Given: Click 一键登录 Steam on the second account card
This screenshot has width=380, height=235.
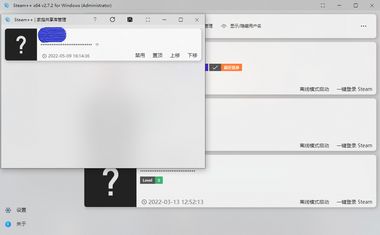Looking at the screenshot, I should pyautogui.click(x=354, y=146).
